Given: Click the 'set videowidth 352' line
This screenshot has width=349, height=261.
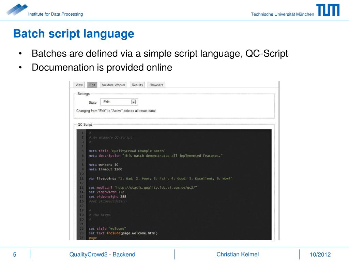Looking at the screenshot, I should coord(106,192).
